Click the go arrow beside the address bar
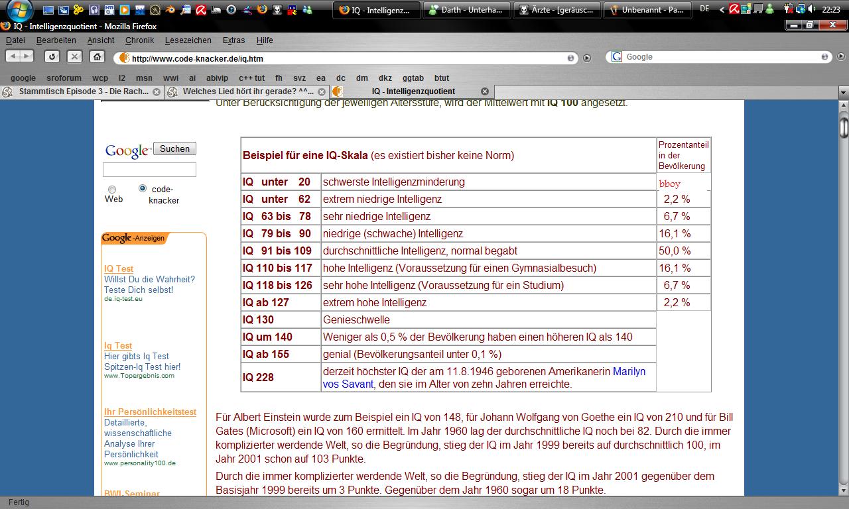849x509 pixels. 586,58
